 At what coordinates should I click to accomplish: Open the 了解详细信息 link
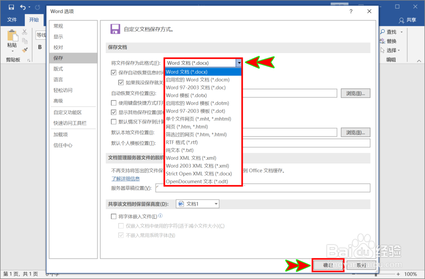pyautogui.click(x=125, y=178)
